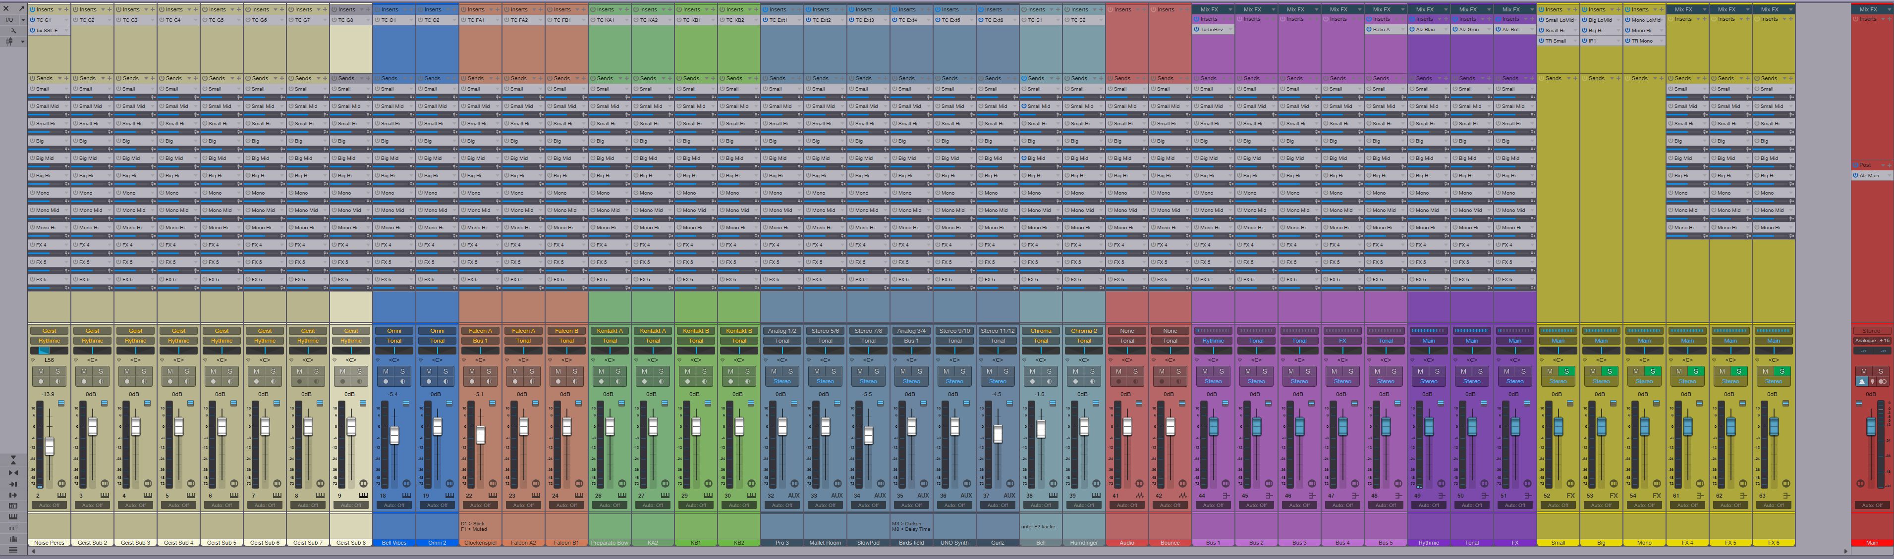Screen dimensions: 1894x559
Task: Close the mixer console with the X icon
Action: pos(6,9)
